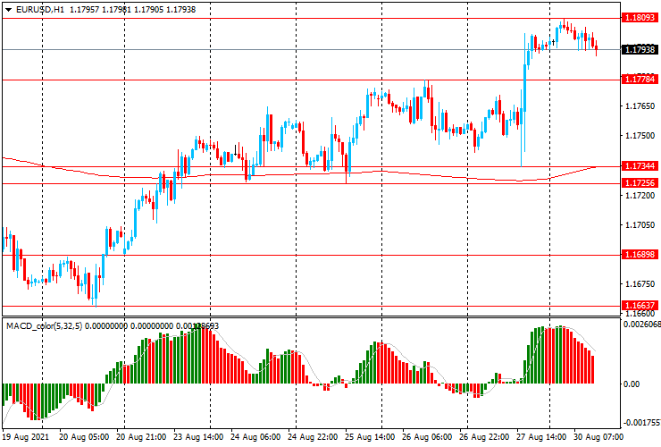Image resolution: width=661 pixels, height=447 pixels.
Task: Click the 1.17500 price scale value
Action: tap(640, 136)
